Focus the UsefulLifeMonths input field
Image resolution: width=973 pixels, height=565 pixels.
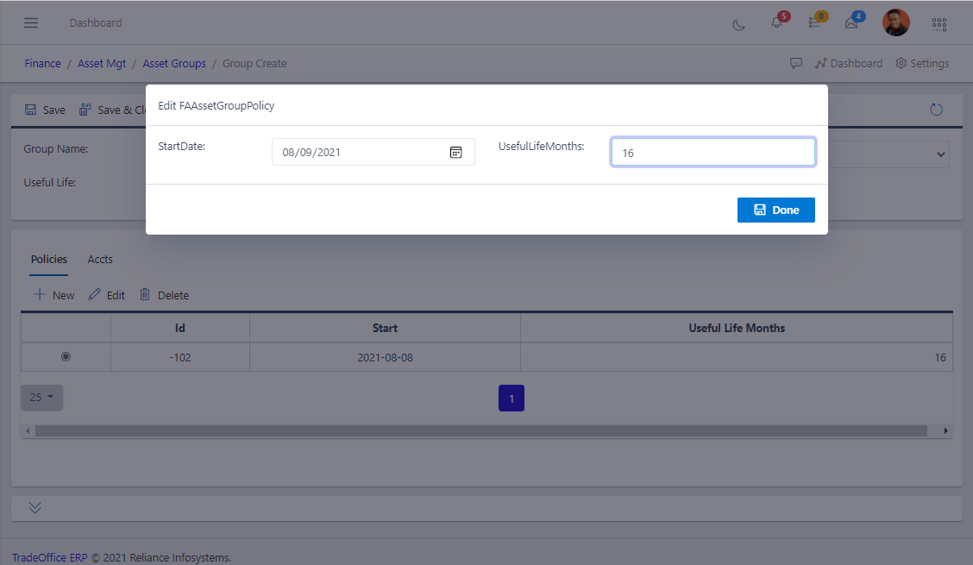pyautogui.click(x=712, y=153)
